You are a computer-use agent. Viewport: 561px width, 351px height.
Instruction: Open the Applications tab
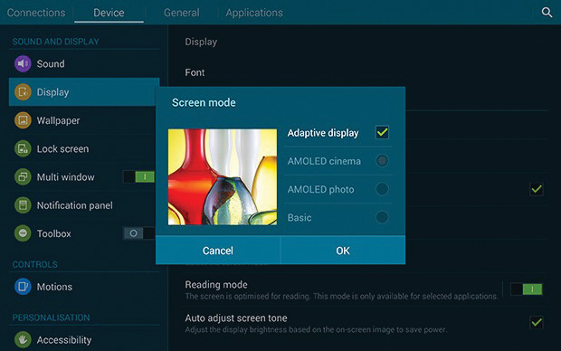(x=254, y=13)
